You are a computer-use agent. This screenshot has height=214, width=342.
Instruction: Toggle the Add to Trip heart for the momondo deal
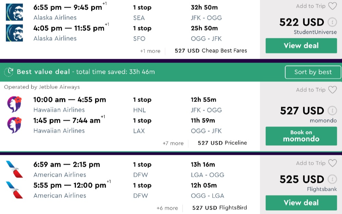pyautogui.click(x=332, y=90)
